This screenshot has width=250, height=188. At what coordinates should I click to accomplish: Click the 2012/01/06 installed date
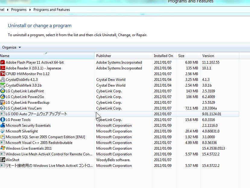[163, 68]
